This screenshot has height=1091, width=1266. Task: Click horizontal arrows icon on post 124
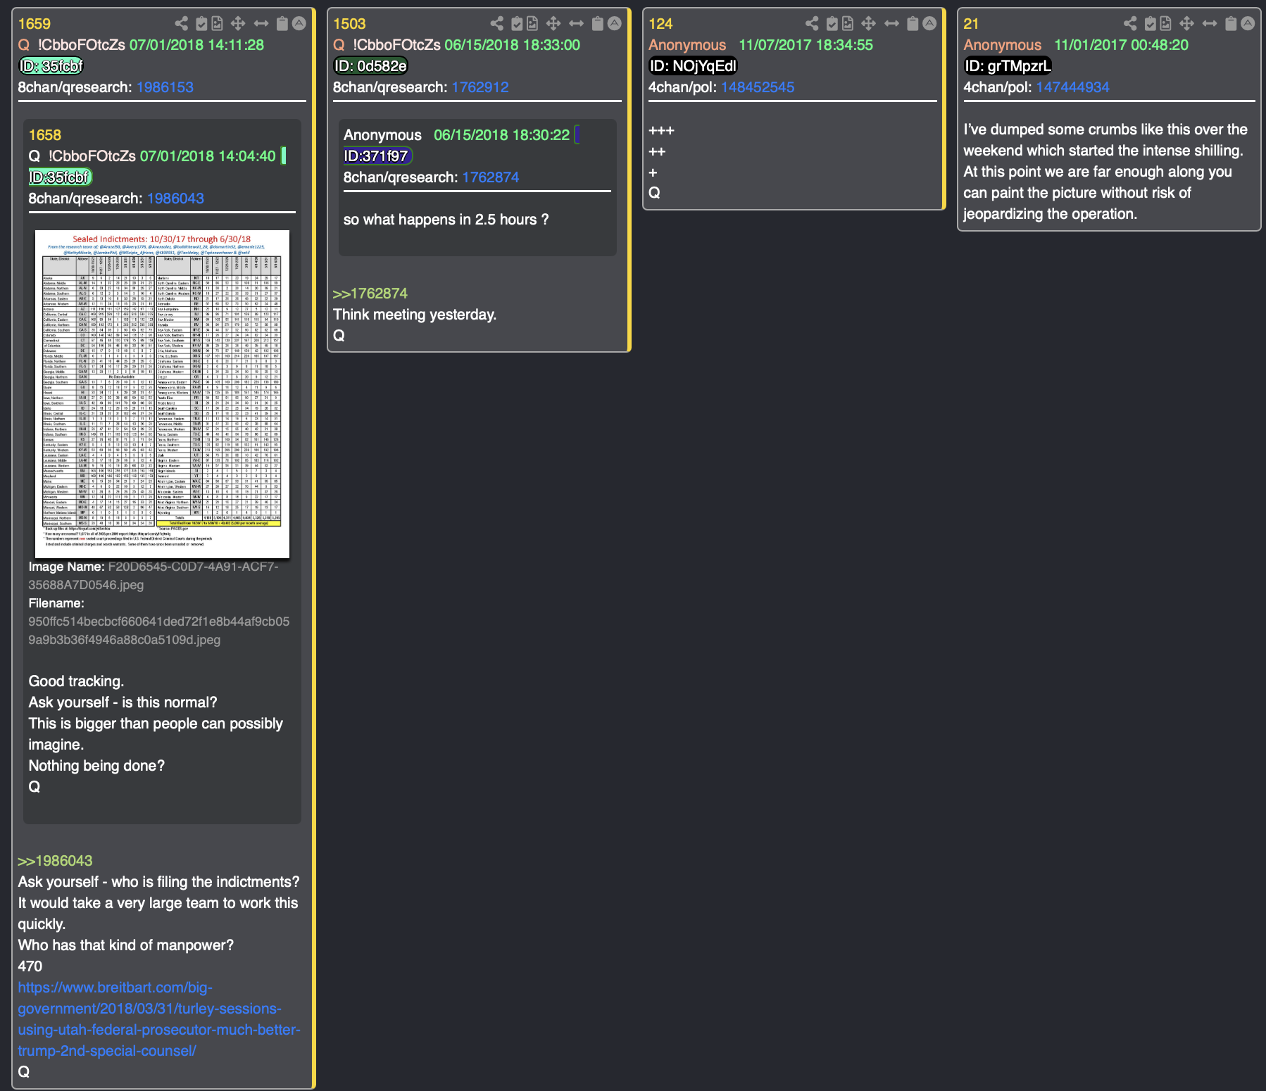click(892, 24)
